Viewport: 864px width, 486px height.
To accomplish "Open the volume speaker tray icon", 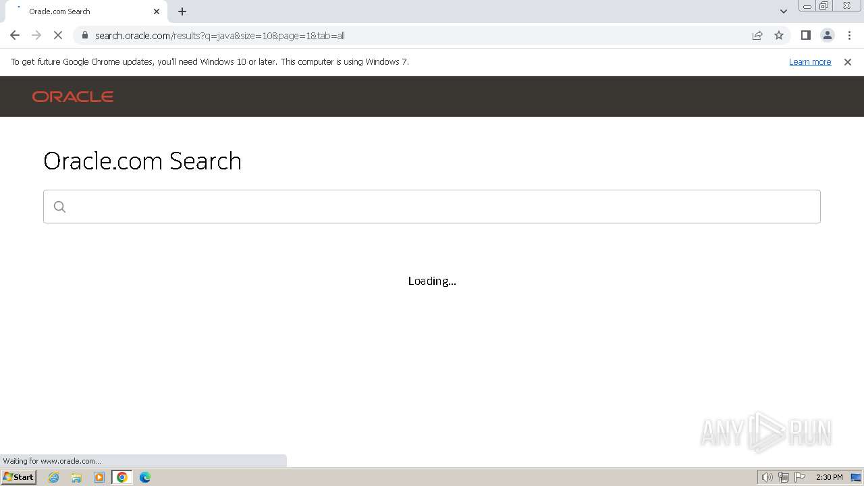I will [x=767, y=477].
